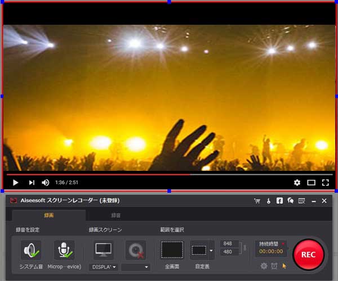Screen dimensions: 338x281
Task: Select the display monitor as source
Action: pos(104,250)
